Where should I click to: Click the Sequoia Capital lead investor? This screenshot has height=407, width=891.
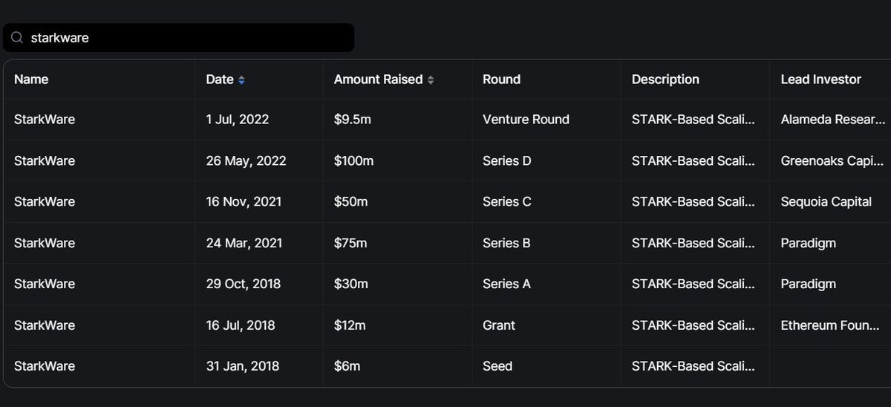826,201
